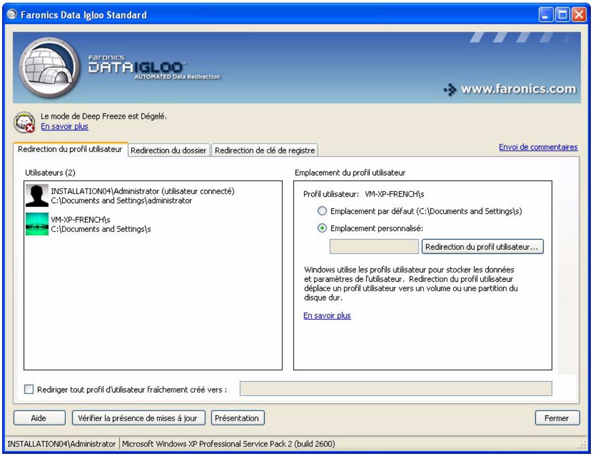Minimize the Faronics Data Igloo window

546,15
